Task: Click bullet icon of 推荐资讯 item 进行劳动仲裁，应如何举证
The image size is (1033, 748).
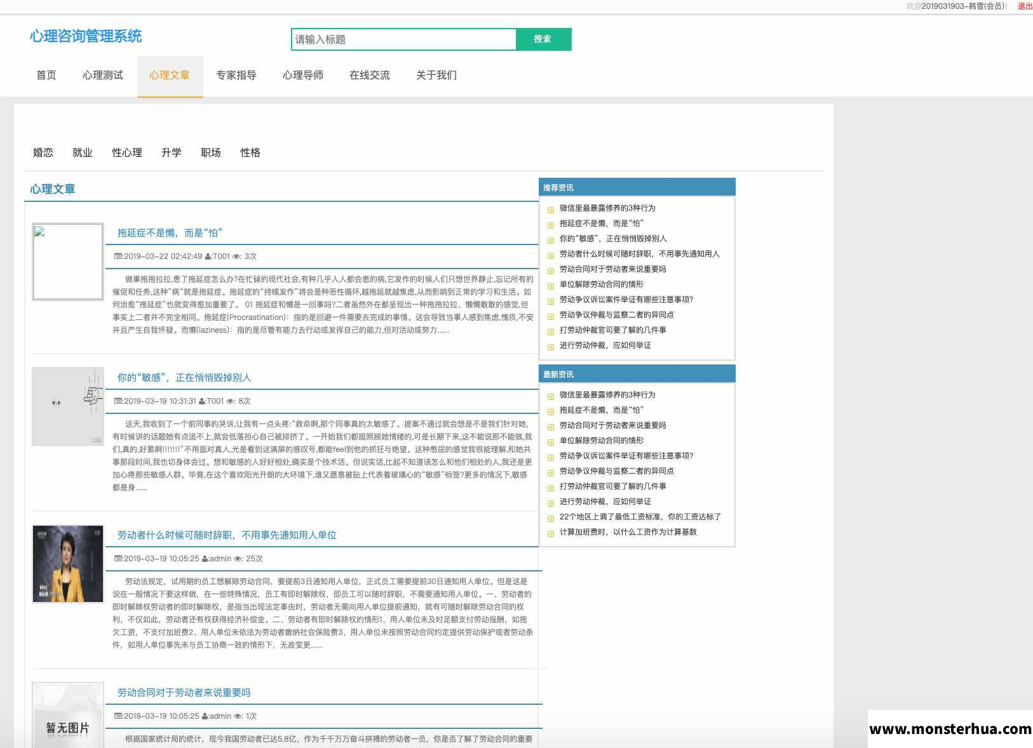Action: pos(551,347)
